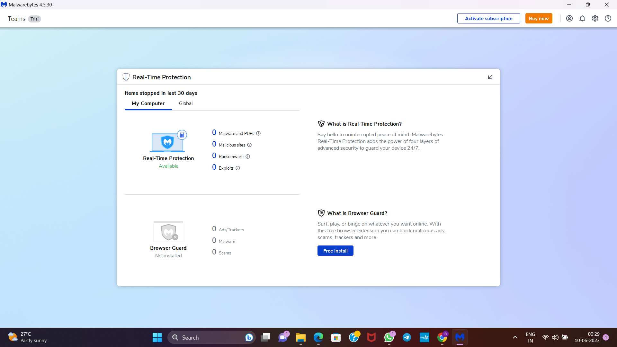Click the Items stopped in last 30 days heading
This screenshot has width=617, height=347.
click(x=161, y=93)
